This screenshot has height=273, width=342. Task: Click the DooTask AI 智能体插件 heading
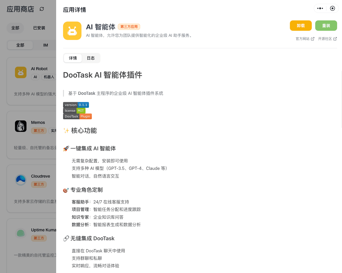click(102, 75)
